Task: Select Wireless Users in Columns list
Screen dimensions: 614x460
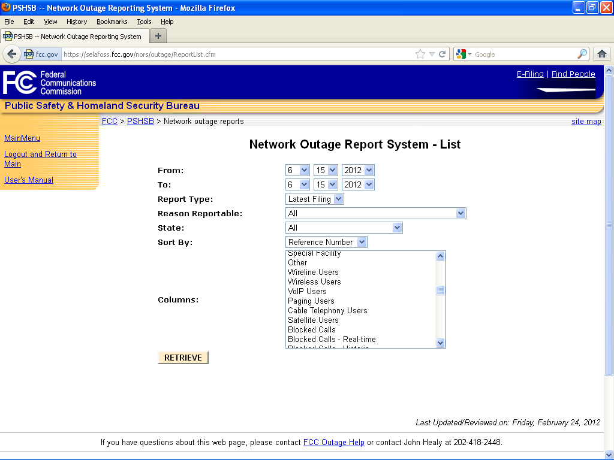Action: pos(314,282)
